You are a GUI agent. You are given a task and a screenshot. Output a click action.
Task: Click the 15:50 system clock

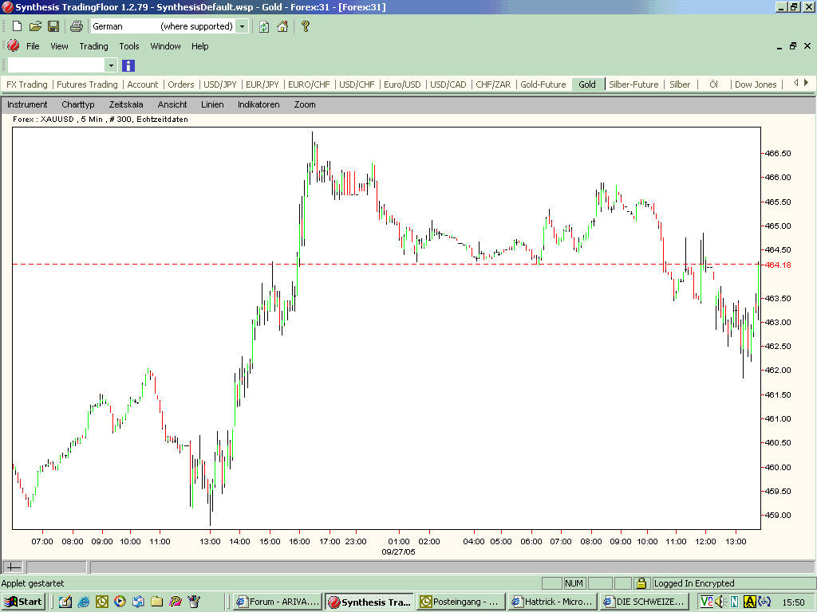coord(793,602)
